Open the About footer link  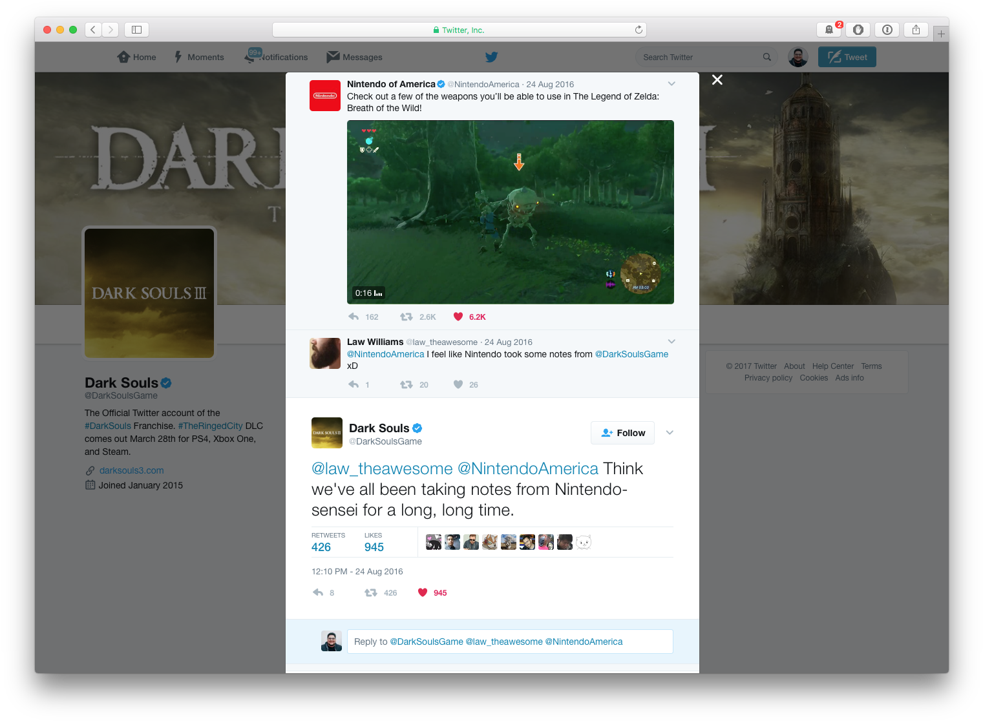point(794,366)
